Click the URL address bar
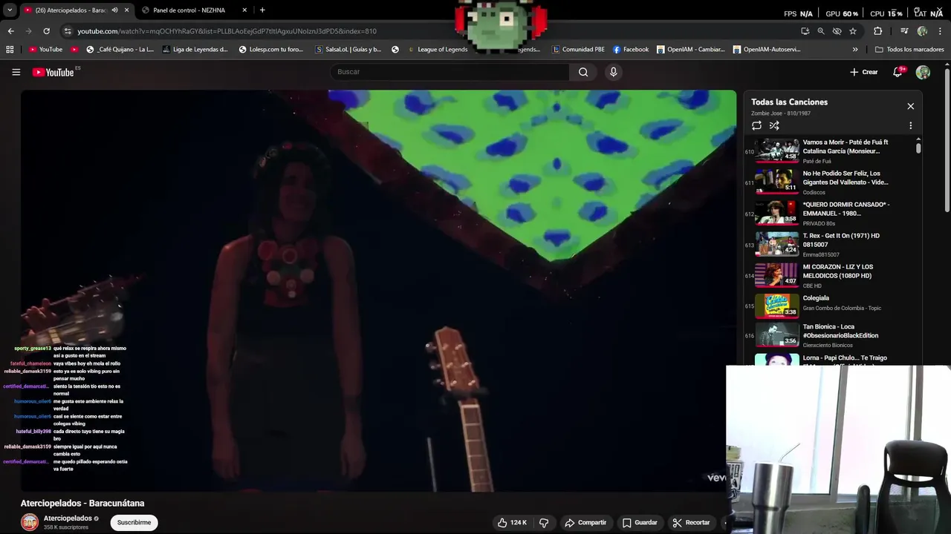This screenshot has width=951, height=534. [431, 31]
